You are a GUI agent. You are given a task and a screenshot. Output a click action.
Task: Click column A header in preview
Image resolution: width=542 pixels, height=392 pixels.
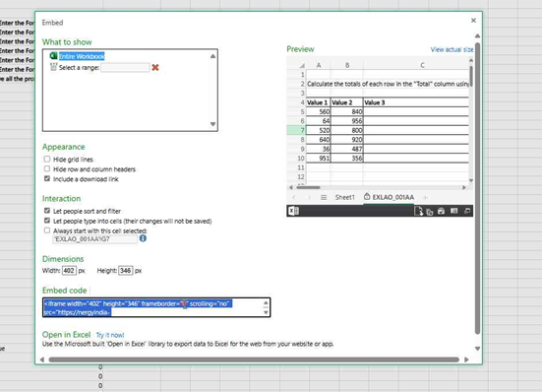coord(319,65)
